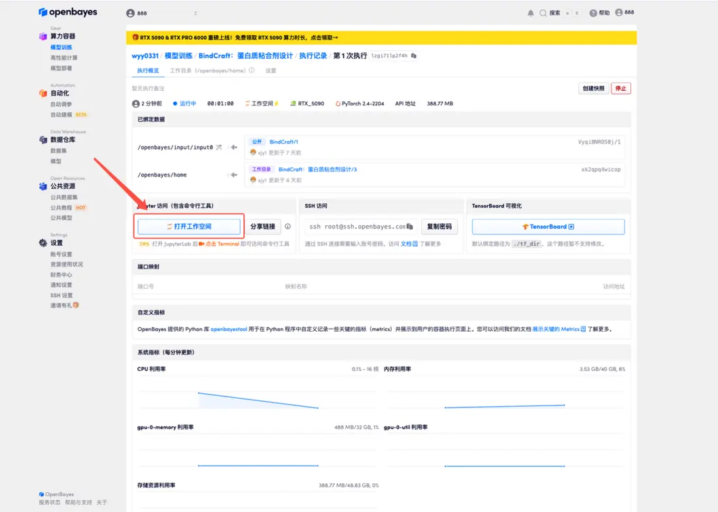
Task: Click the 服务状态 footer link
Action: 50,502
